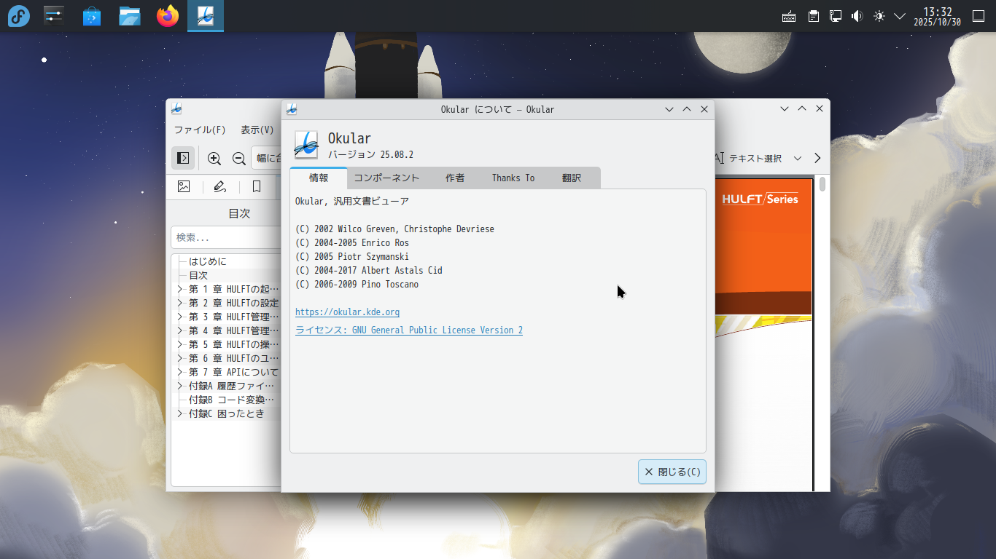Open the ファイル(F) menu
Screen dimensions: 996x559
click(x=200, y=130)
